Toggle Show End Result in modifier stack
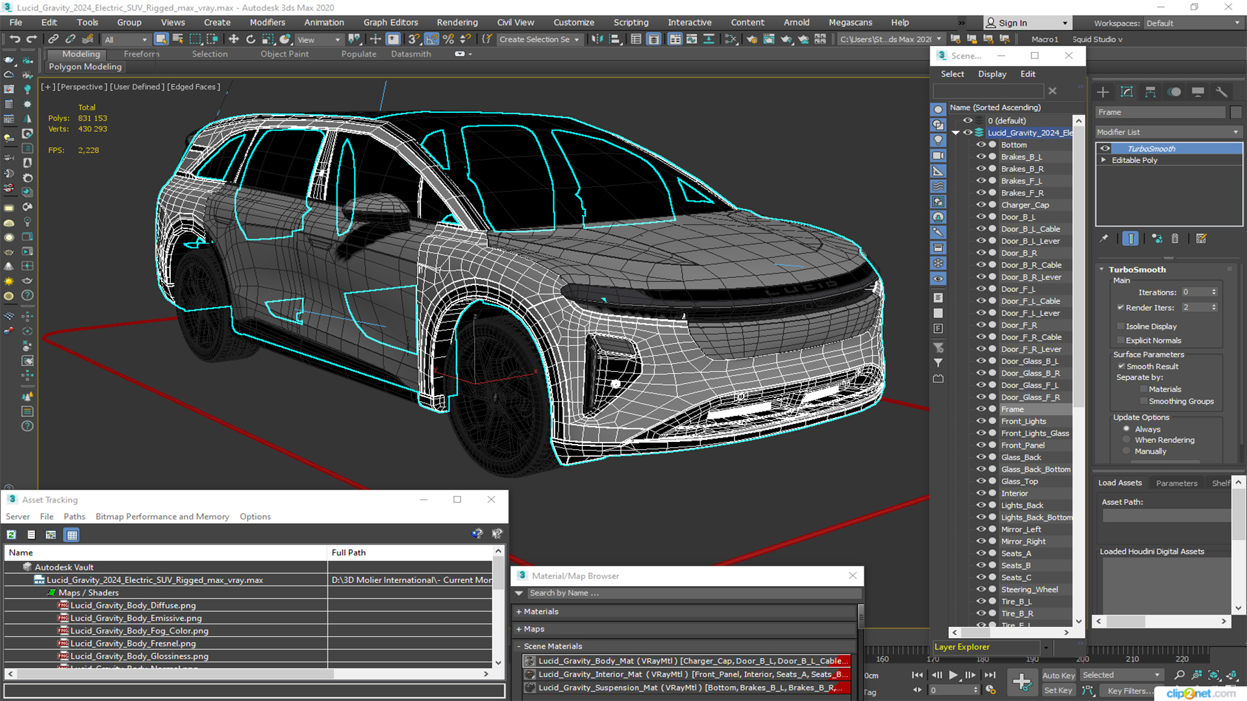 pyautogui.click(x=1131, y=239)
